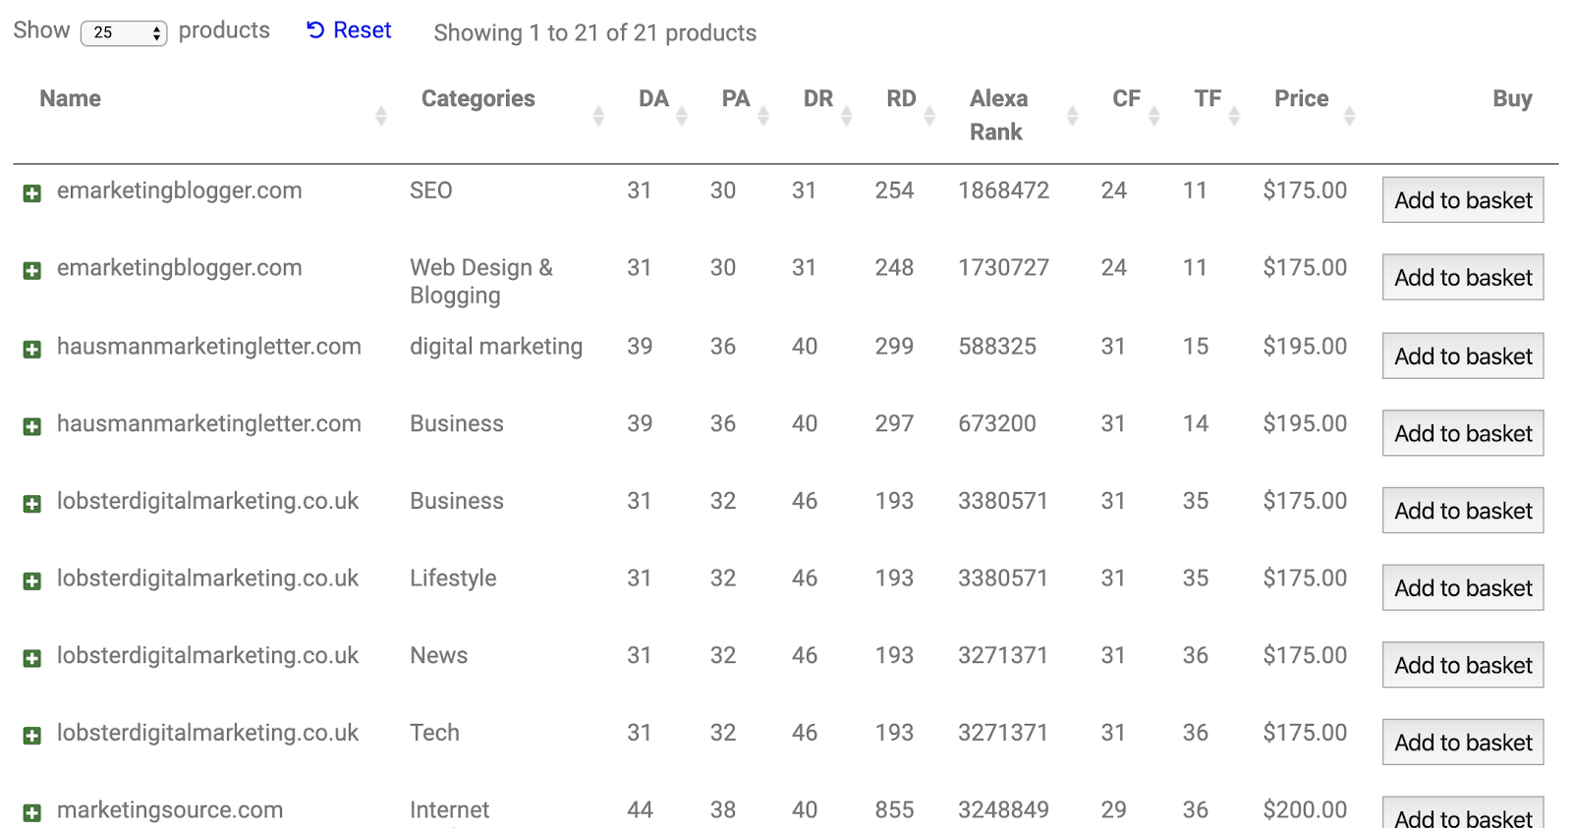Click the Buy column header

(x=1512, y=99)
